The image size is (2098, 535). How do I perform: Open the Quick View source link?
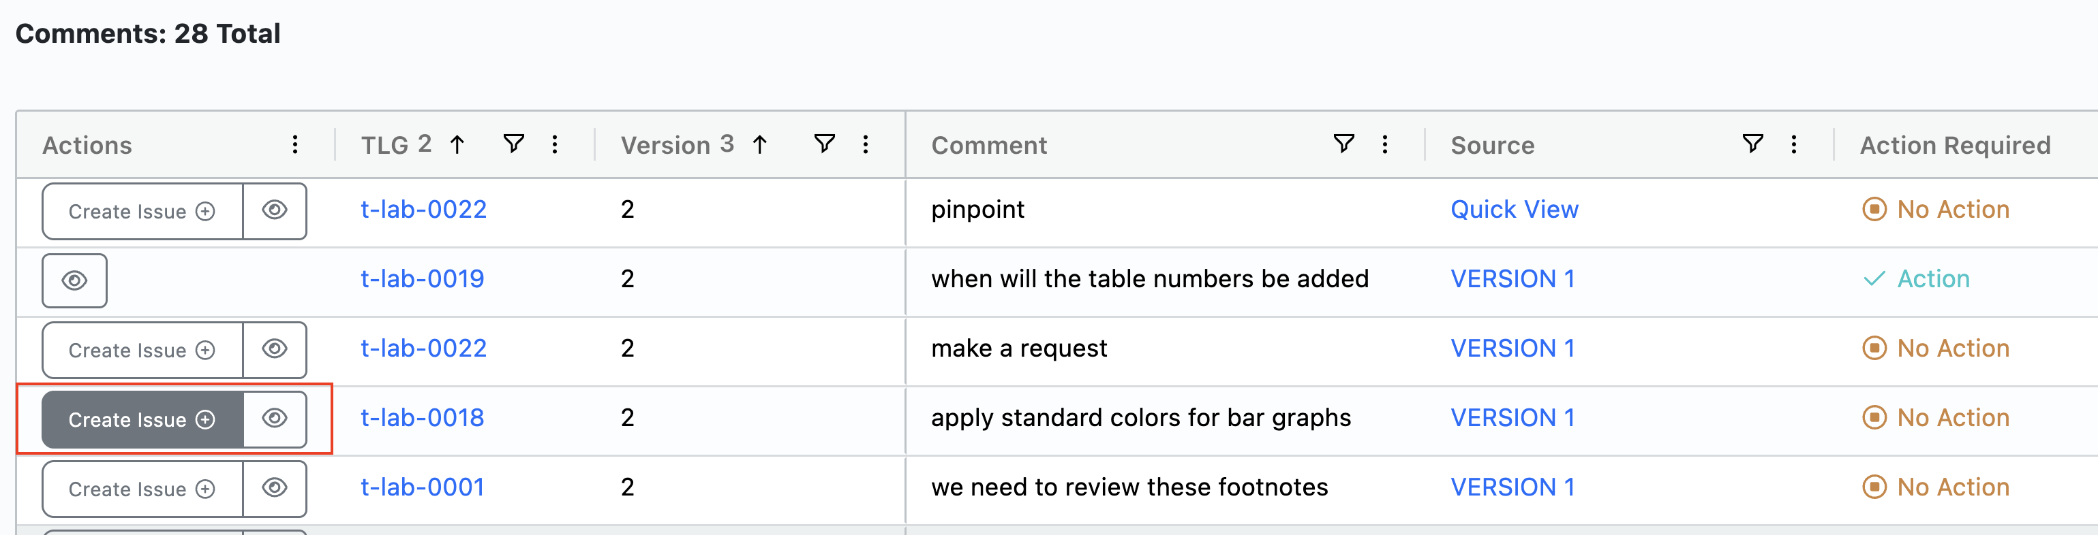click(x=1514, y=209)
